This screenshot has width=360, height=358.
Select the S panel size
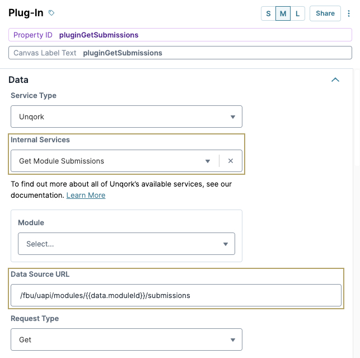pos(268,13)
